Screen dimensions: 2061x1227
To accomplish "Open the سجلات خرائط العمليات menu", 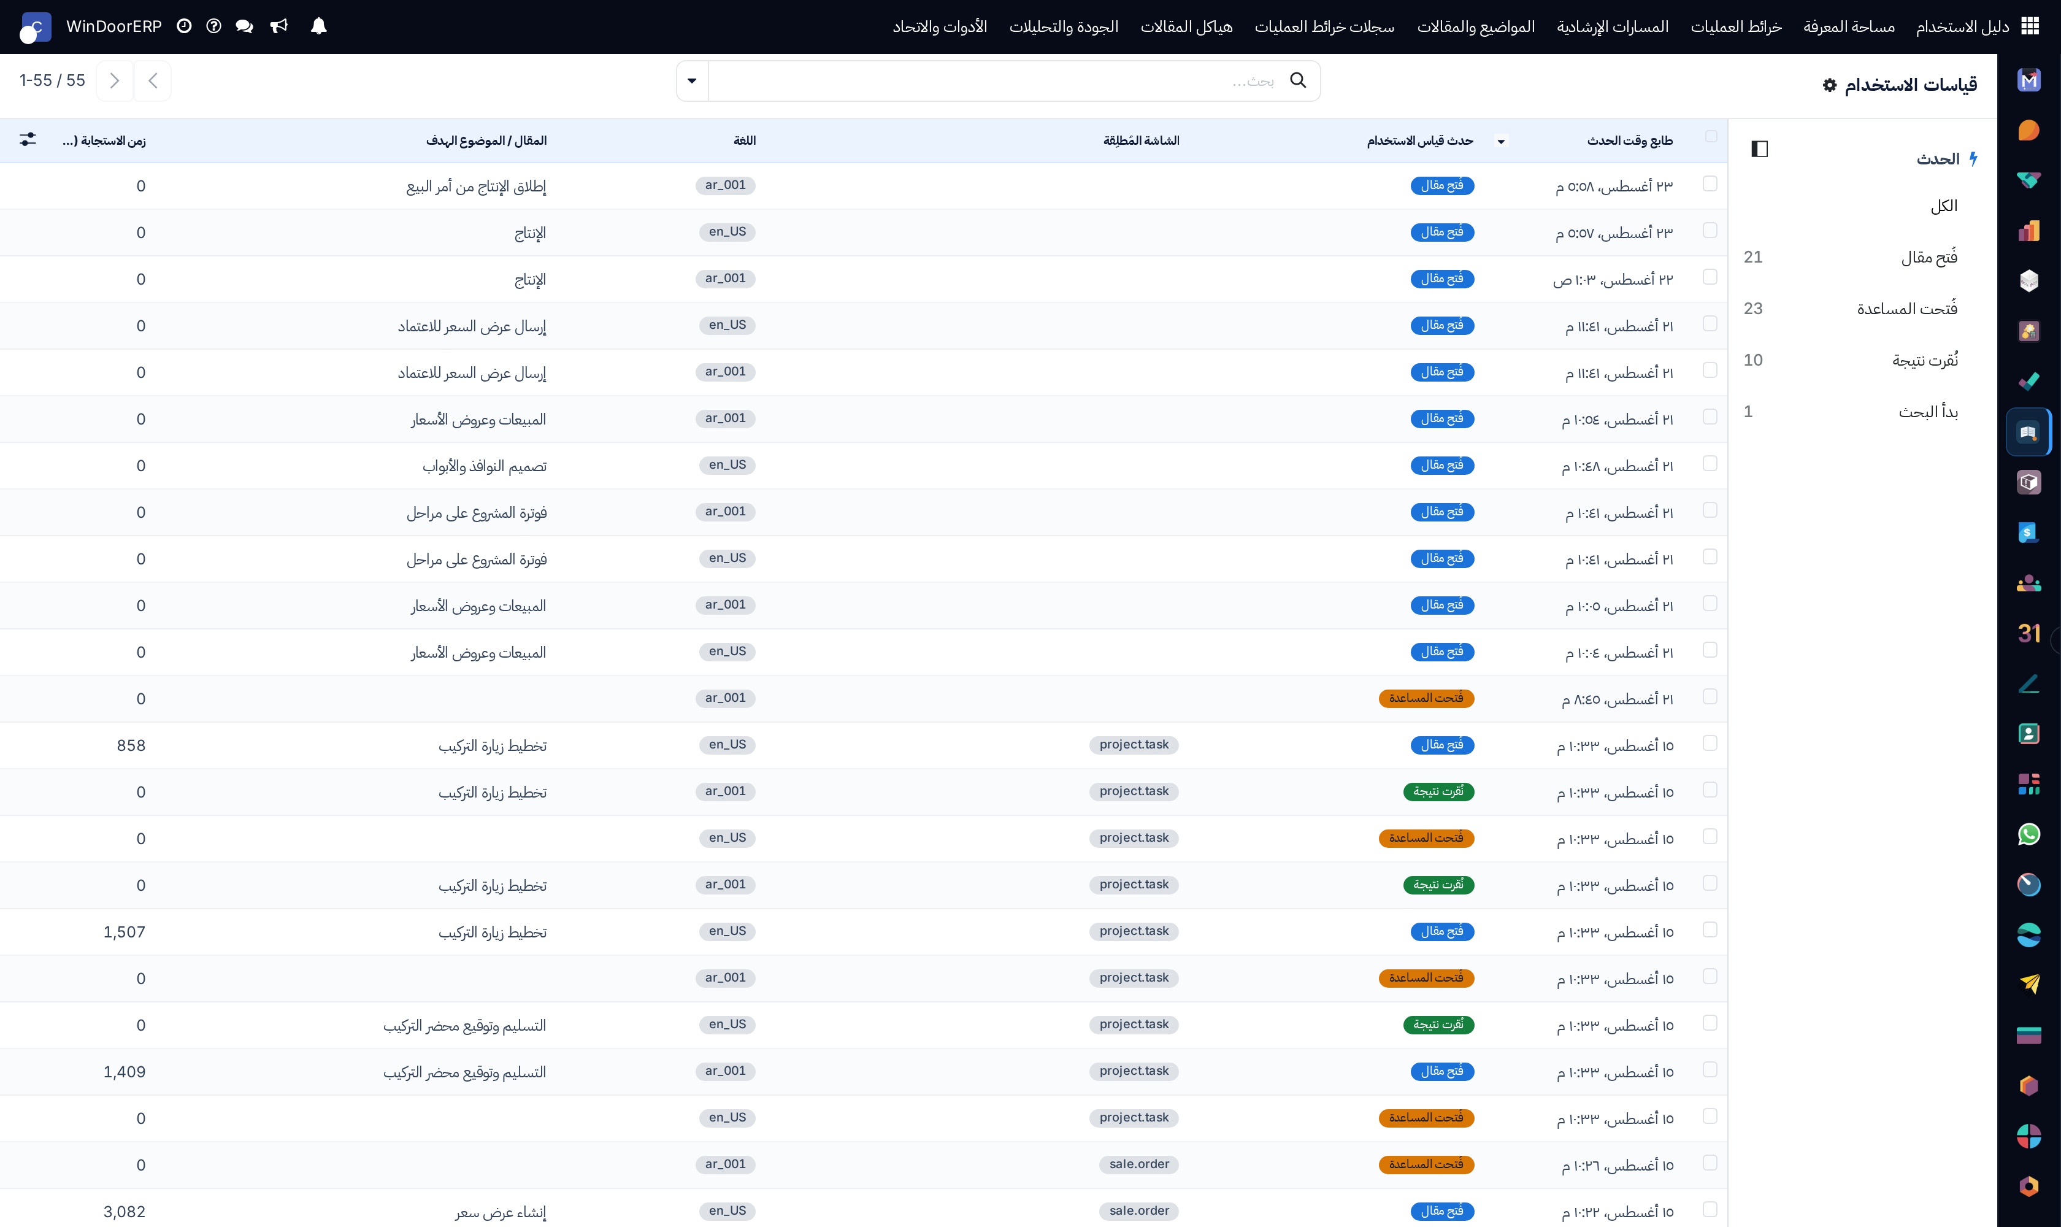I will click(x=1324, y=26).
